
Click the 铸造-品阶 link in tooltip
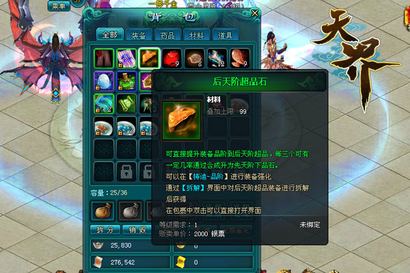[x=208, y=177]
